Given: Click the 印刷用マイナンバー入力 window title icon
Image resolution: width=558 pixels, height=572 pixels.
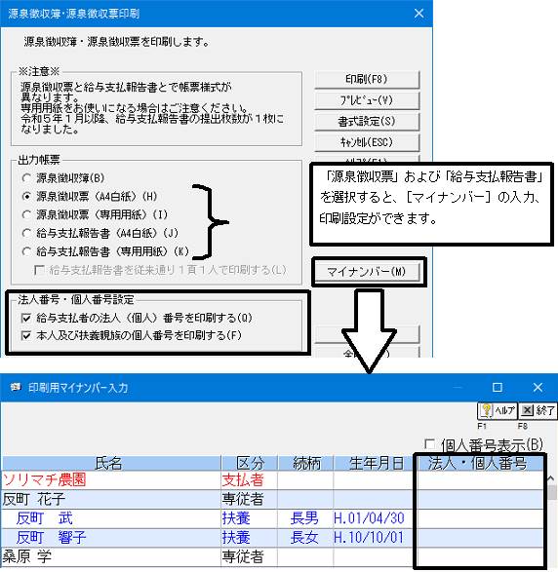Looking at the screenshot, I should coord(16,387).
